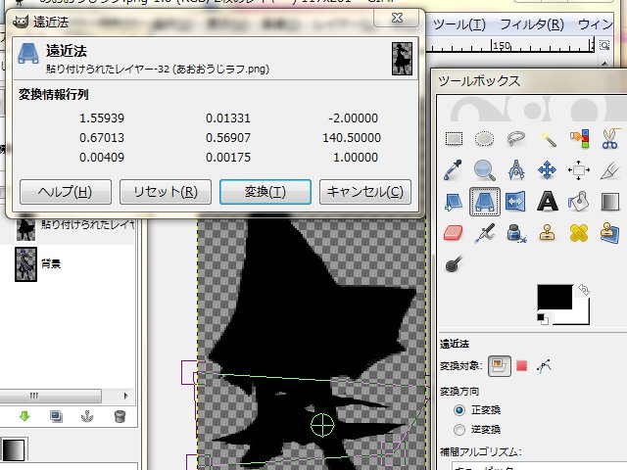The height and width of the screenshot is (470, 627).
Task: Click the transform center crosshair on canvas
Action: coord(322,425)
